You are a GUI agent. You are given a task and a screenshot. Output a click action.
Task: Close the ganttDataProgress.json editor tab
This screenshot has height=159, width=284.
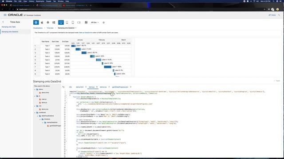tap(130, 87)
